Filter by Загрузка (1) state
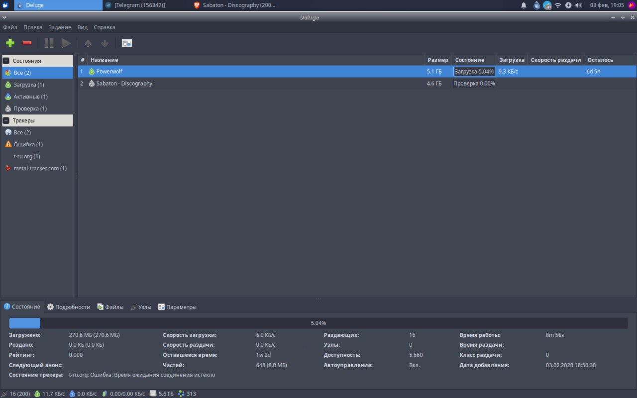 pos(37,85)
